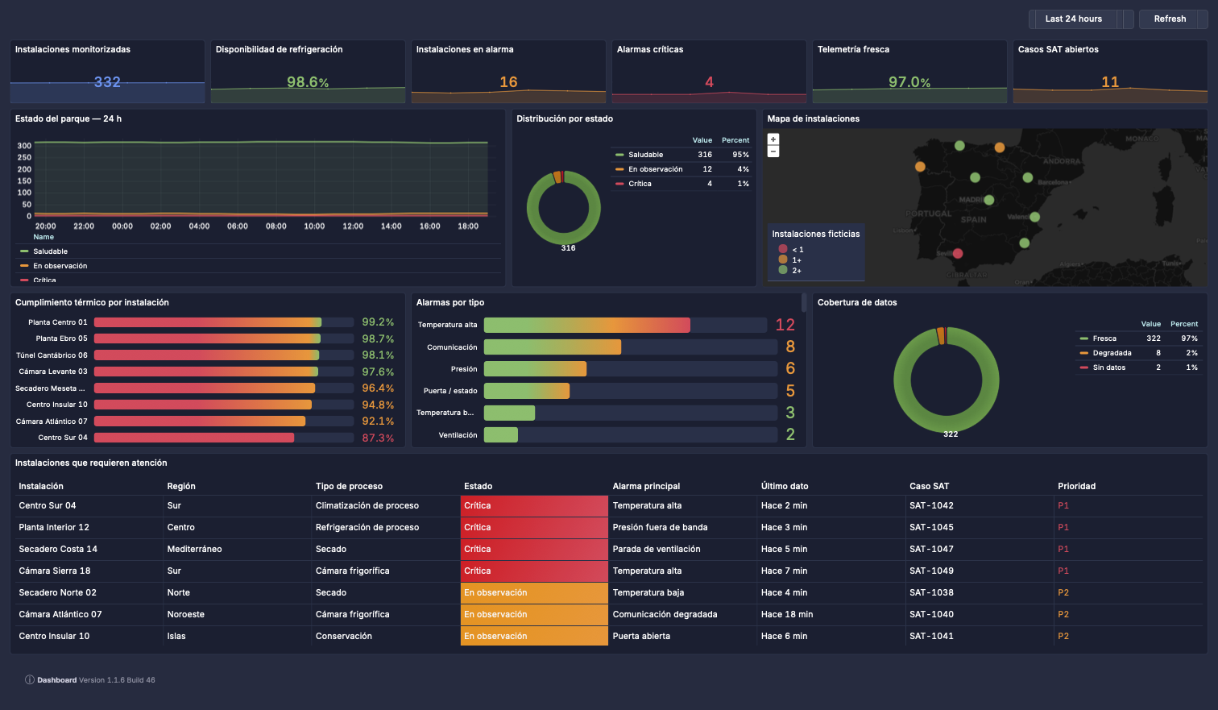This screenshot has height=710, width=1218.
Task: Select the orange marker below Andorra's west side
Action: coord(1000,147)
